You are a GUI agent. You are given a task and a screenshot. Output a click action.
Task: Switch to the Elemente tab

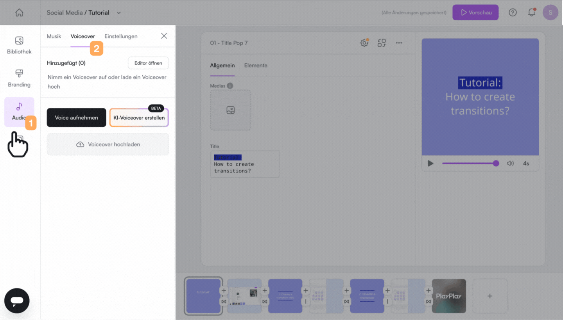256,66
